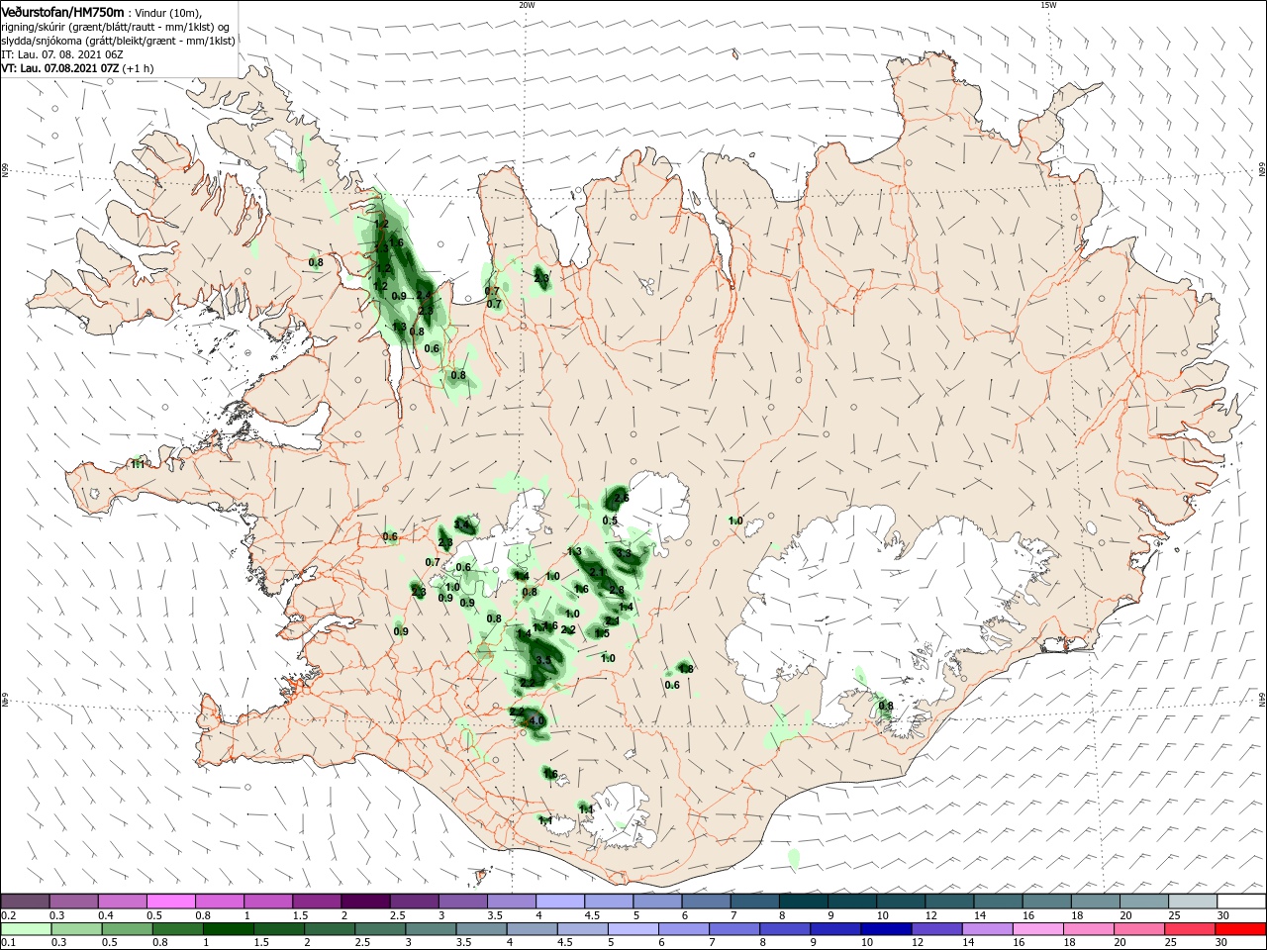Viewport: 1267px width, 950px height.
Task: Click the 4.0 precipitation value on map
Action: pyautogui.click(x=536, y=720)
